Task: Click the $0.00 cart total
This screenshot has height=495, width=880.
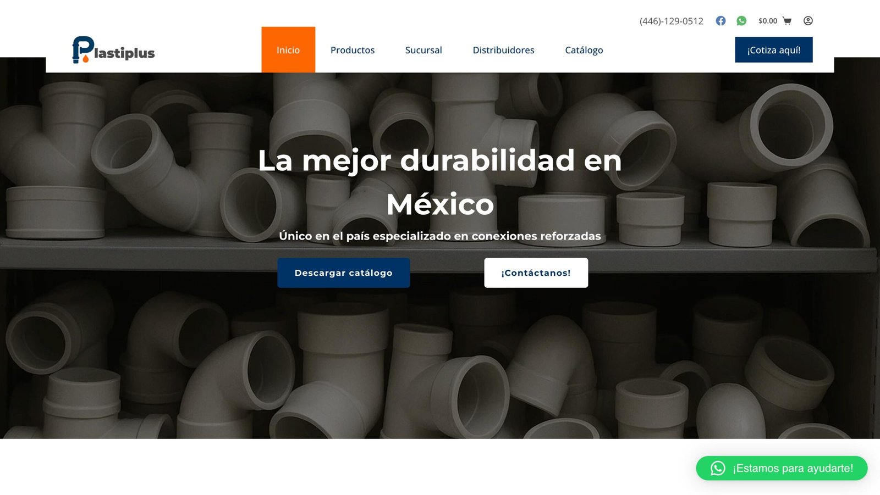Action: 767,21
